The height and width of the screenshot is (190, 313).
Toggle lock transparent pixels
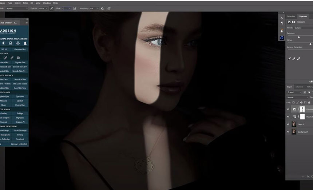click(x=293, y=102)
